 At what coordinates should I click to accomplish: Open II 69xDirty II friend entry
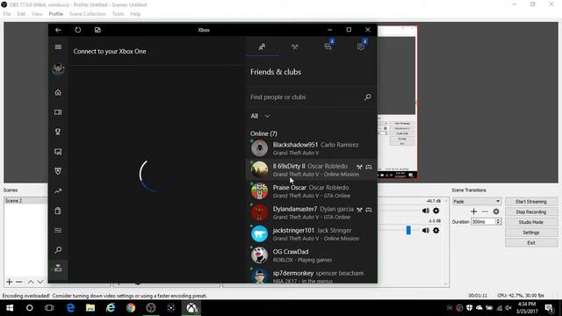(x=311, y=169)
